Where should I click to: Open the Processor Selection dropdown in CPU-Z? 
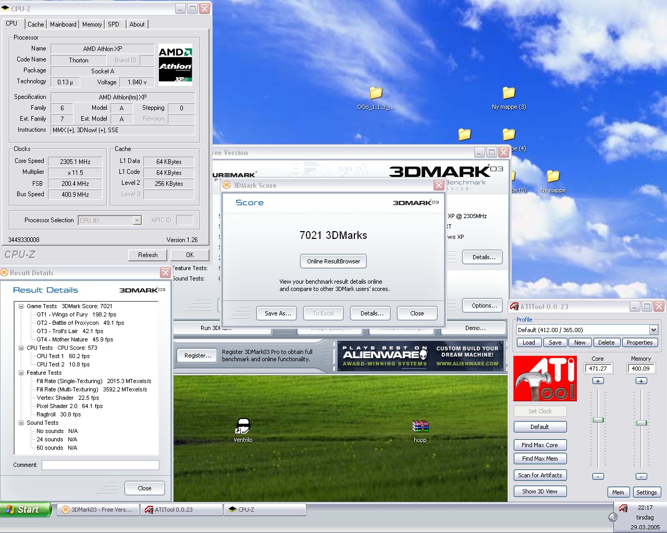click(x=137, y=220)
